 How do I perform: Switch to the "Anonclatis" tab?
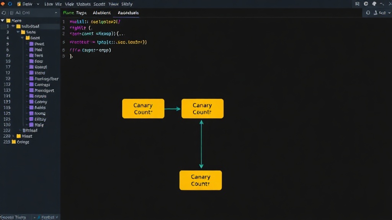[x=128, y=13]
